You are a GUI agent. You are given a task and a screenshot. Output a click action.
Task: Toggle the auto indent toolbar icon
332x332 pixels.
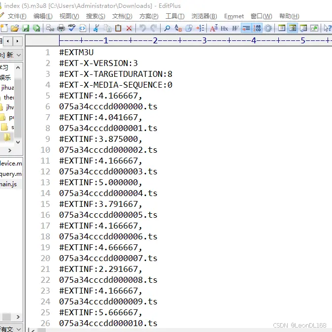click(246, 28)
